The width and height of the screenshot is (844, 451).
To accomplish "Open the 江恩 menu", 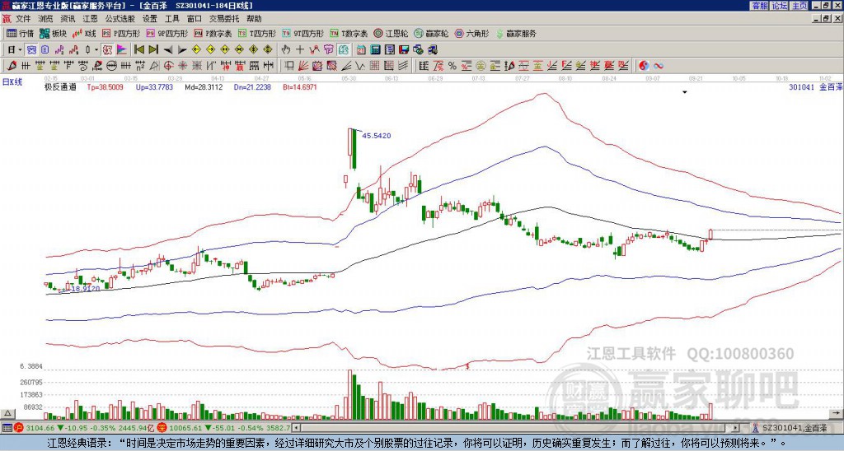I will (x=90, y=19).
